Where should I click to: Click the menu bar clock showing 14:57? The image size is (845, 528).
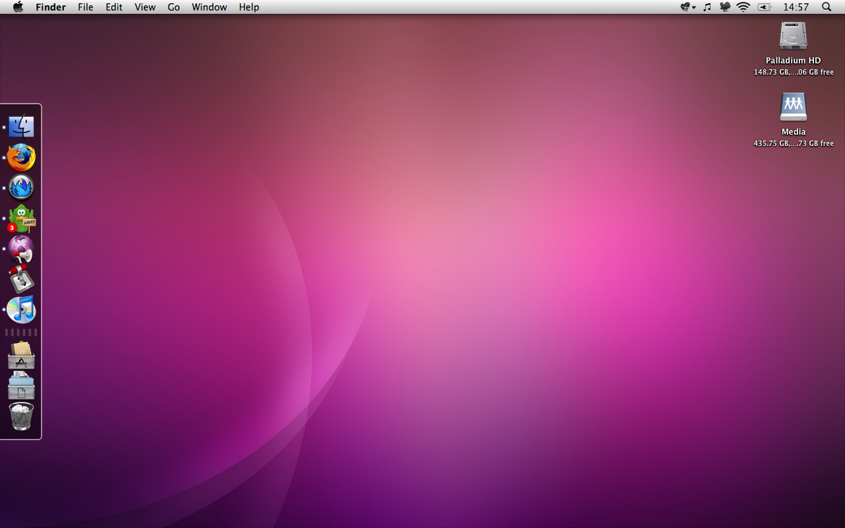[x=795, y=7]
